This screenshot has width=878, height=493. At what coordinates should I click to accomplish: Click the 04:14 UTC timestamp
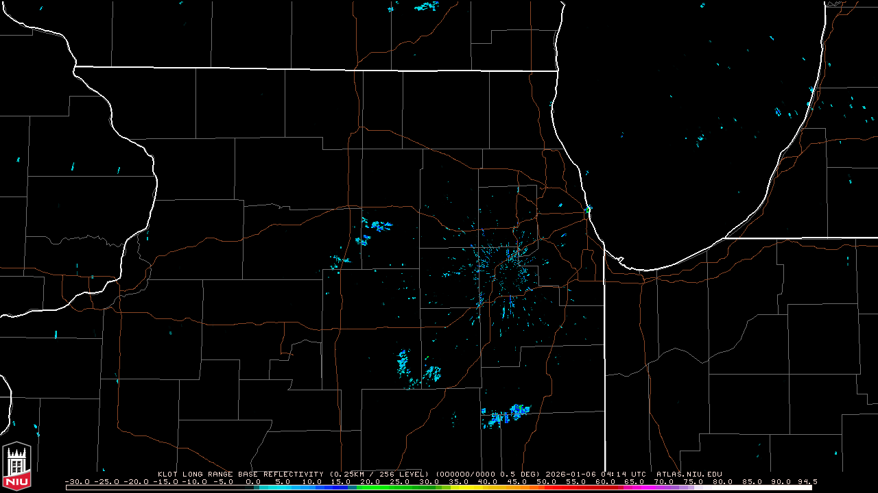(624, 474)
